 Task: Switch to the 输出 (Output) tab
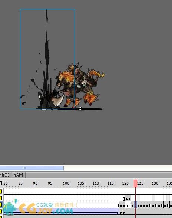click(19, 175)
